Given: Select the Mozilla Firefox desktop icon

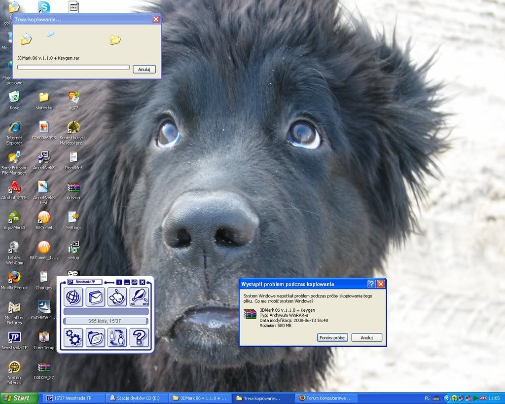Looking at the screenshot, I should pos(14,280).
